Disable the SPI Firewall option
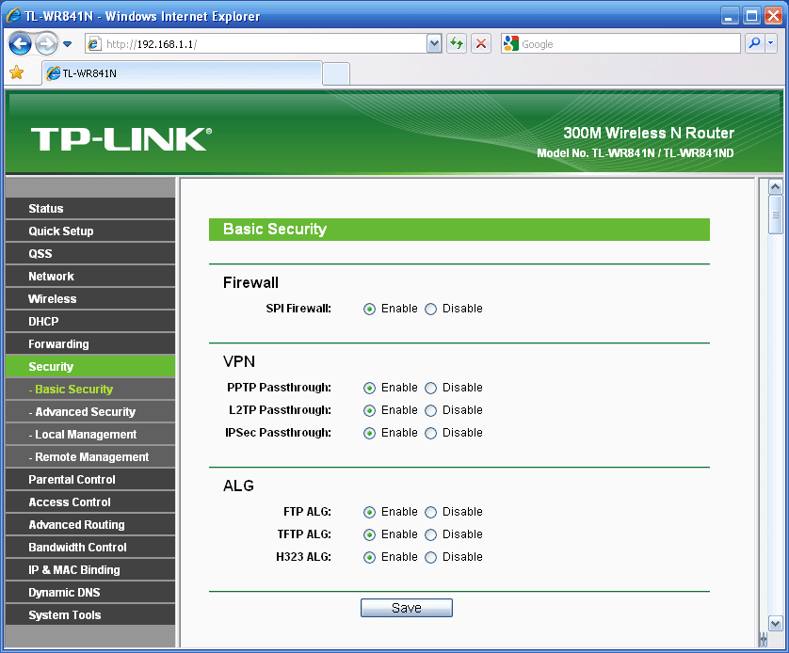 431,309
